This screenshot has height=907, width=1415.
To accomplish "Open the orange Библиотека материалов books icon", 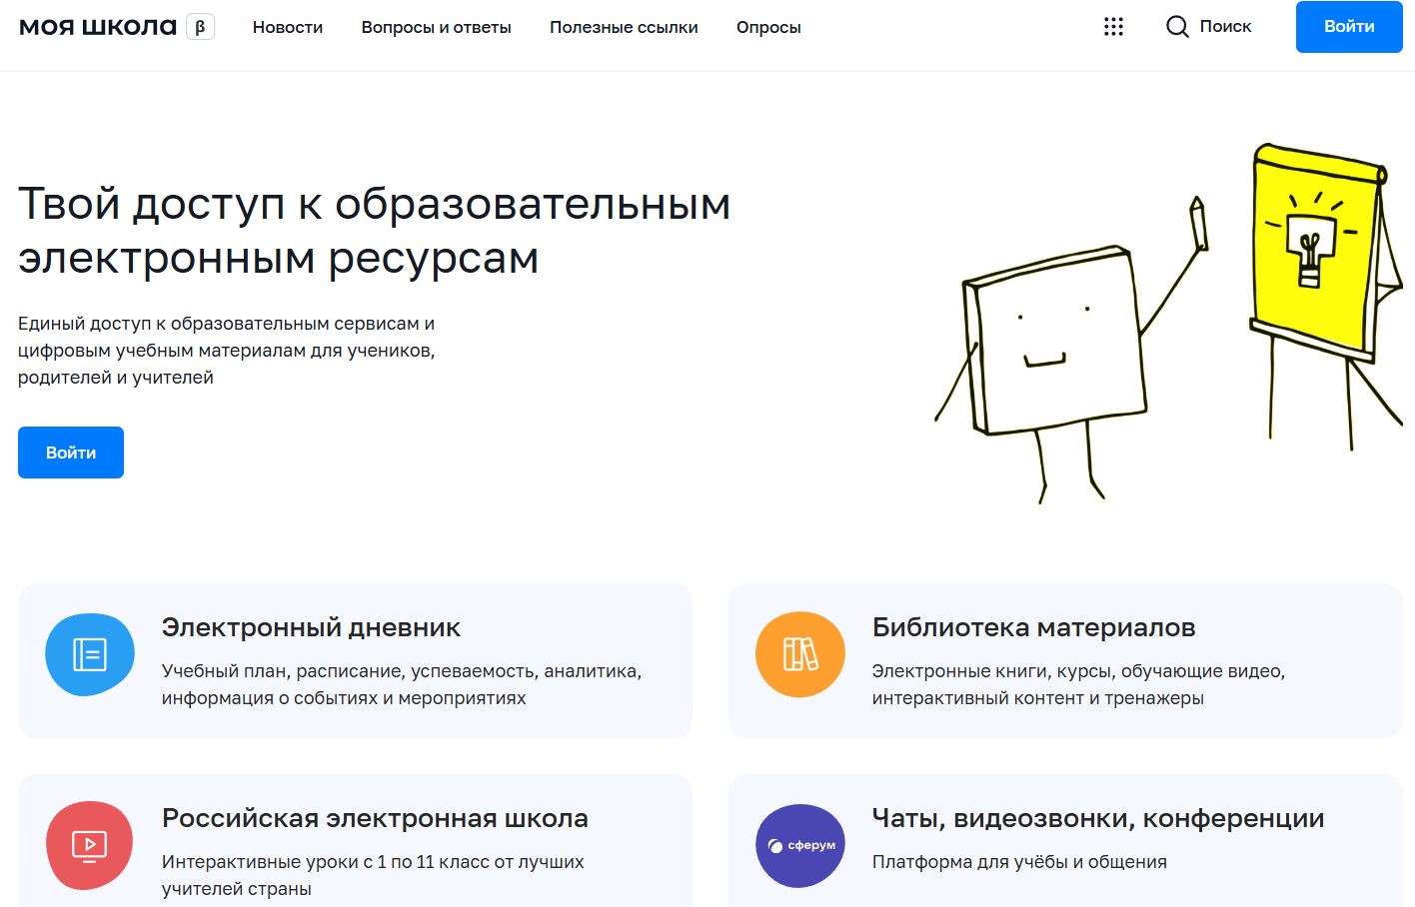I will click(x=800, y=654).
